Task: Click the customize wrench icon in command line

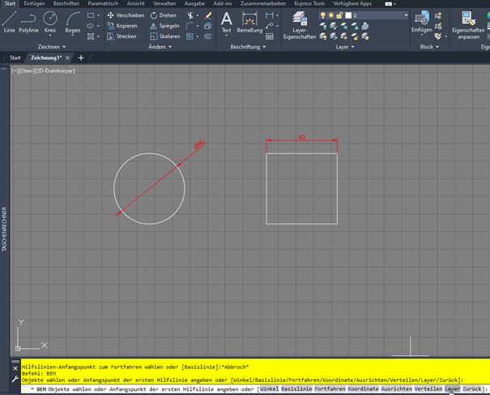Action: coord(15,380)
